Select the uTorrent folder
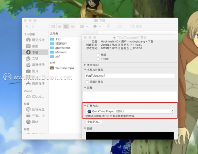 pyautogui.click(x=58, y=52)
